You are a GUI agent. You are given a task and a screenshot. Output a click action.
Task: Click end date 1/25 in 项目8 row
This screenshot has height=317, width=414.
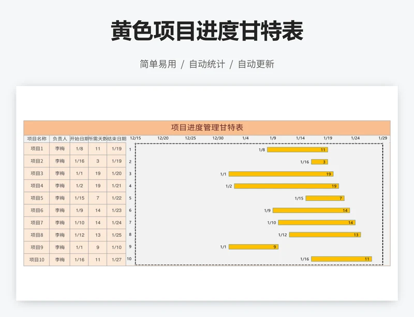(116, 235)
